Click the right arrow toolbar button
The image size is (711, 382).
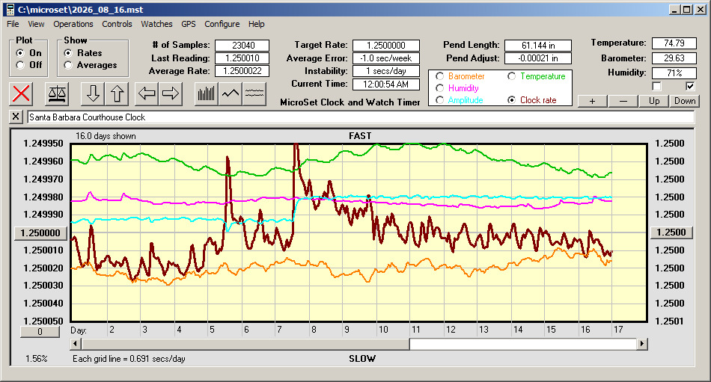[x=171, y=93]
